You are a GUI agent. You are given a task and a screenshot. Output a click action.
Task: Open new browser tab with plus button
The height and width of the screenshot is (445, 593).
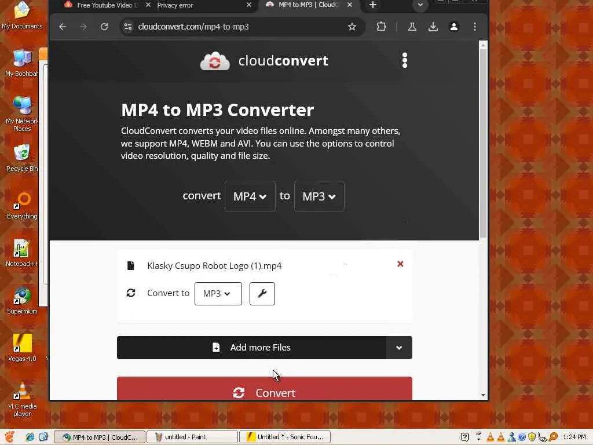(x=373, y=5)
